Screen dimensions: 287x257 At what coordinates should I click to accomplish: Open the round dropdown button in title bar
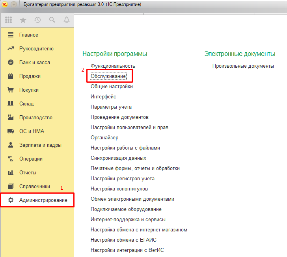pos(14,4)
